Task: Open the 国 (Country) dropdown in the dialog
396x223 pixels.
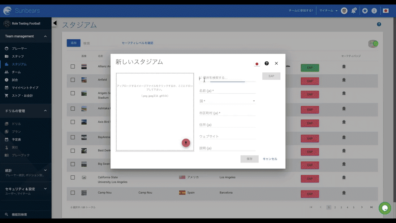Action: tap(253, 101)
